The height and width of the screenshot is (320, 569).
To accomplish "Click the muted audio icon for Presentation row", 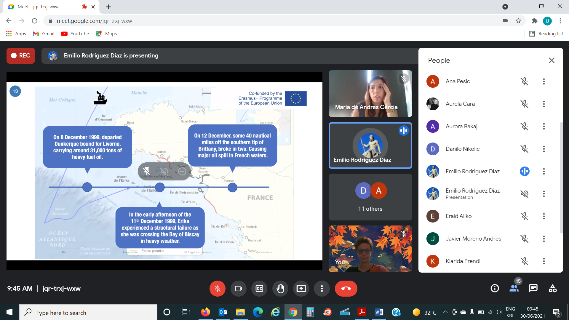I will pos(525,194).
